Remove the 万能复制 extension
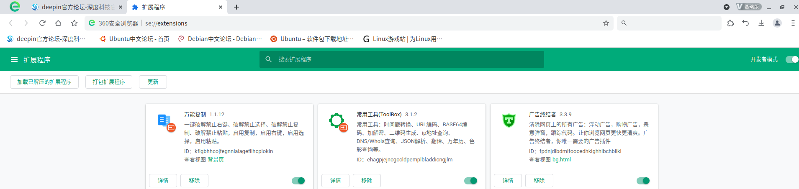This screenshot has width=799, height=189. [x=194, y=181]
